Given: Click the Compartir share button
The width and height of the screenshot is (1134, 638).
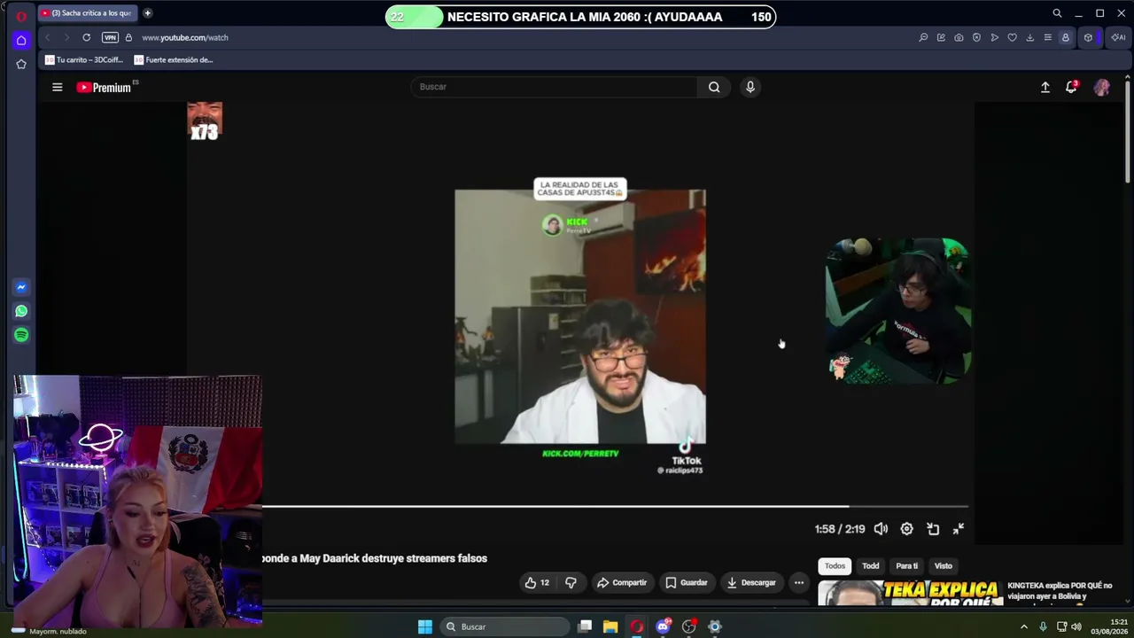Looking at the screenshot, I should (x=622, y=582).
